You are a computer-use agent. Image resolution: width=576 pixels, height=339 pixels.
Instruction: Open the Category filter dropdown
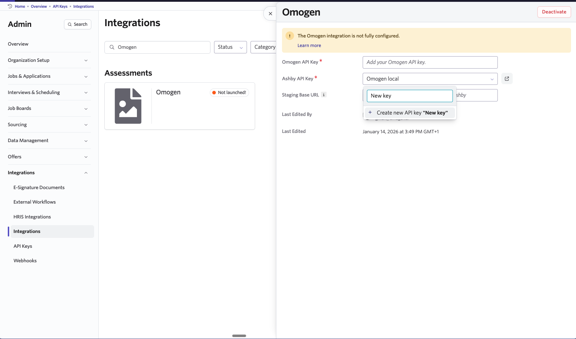[265, 47]
